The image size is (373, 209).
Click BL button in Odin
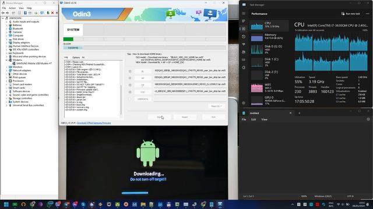coord(143,71)
